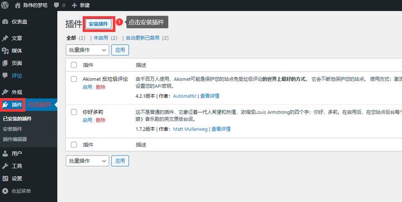Viewport: 402px width, 202px height.
Task: Select 插件编辑器 submenu item
Action: (15, 139)
